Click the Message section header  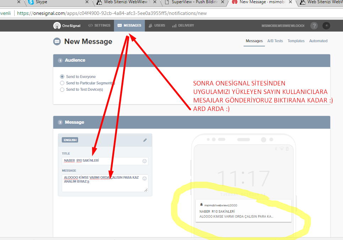pos(192,122)
